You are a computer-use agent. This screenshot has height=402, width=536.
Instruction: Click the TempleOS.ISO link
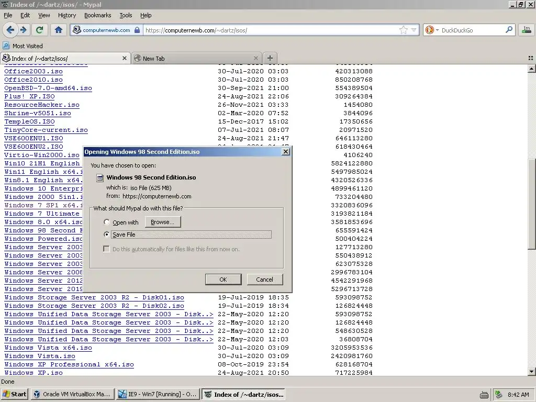click(29, 121)
